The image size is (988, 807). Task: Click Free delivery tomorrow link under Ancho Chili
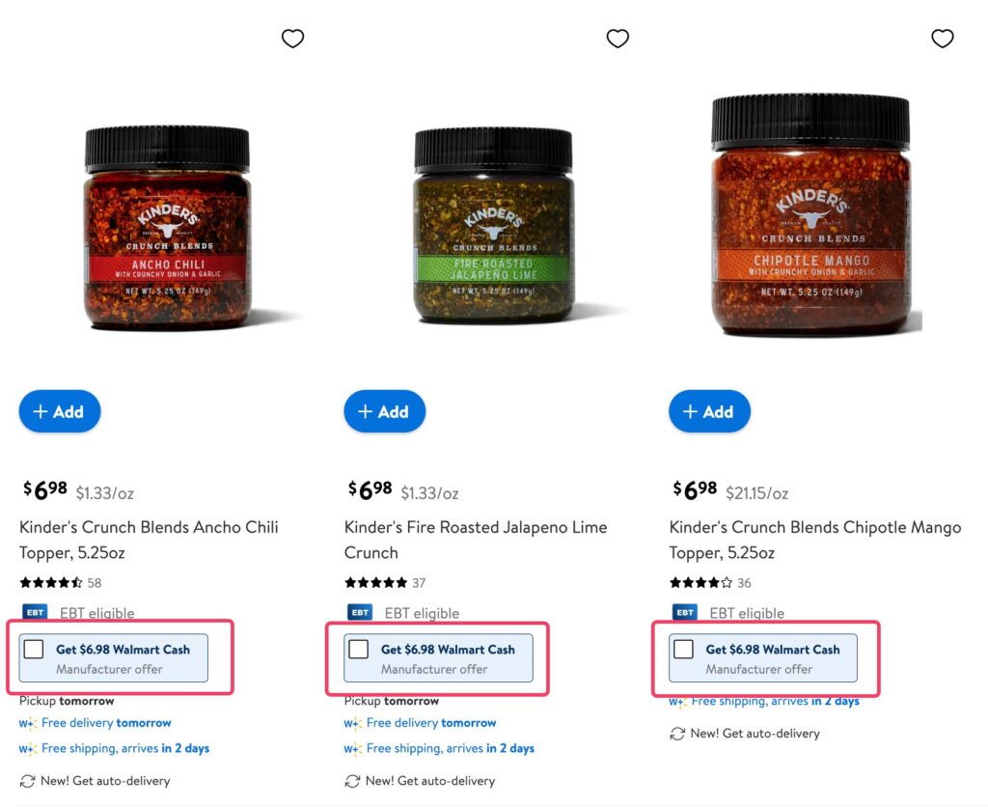pos(106,722)
